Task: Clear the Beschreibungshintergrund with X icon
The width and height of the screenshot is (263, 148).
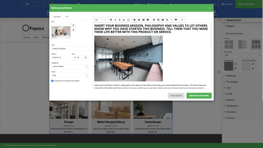Action: coord(253,69)
